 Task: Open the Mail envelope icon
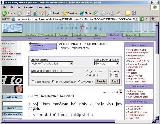point(104,13)
